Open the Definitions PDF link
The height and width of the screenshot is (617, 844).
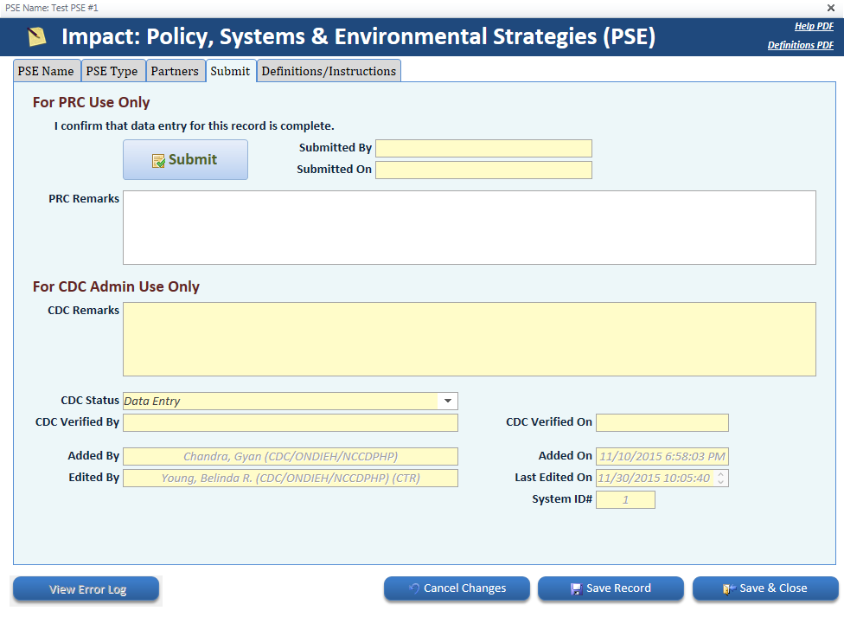point(800,45)
